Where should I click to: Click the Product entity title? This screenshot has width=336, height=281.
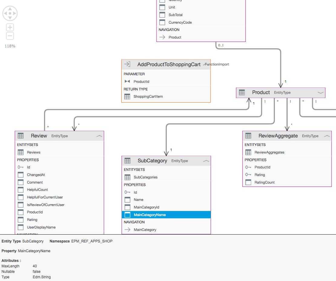coord(261,92)
